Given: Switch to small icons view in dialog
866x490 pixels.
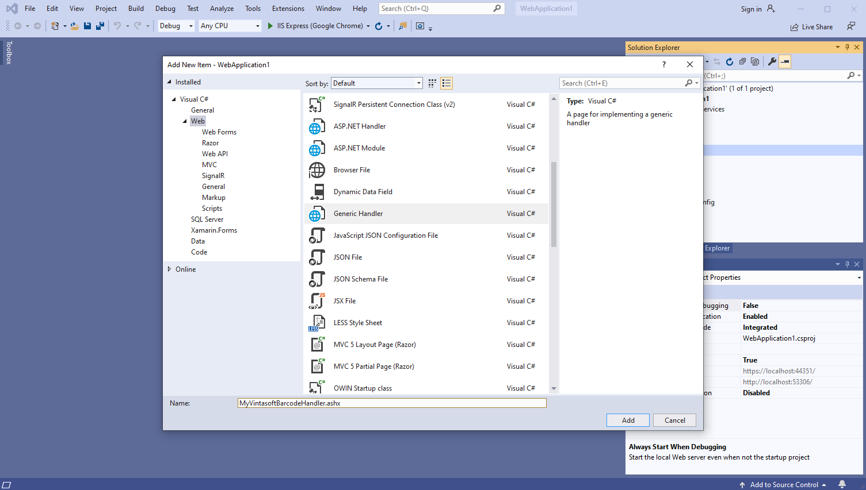Looking at the screenshot, I should click(432, 83).
